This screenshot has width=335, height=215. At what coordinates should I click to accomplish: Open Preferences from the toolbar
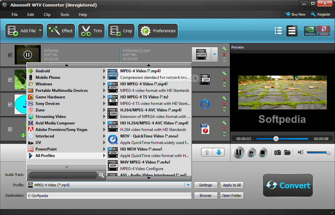[158, 31]
